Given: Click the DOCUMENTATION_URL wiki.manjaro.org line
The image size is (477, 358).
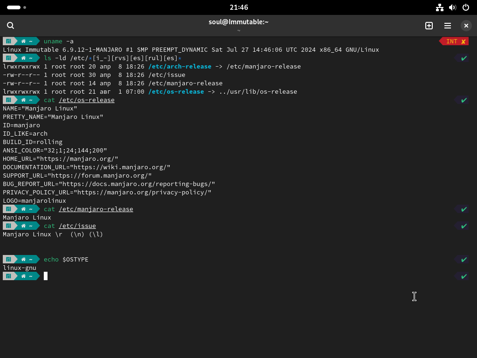Looking at the screenshot, I should (86, 167).
